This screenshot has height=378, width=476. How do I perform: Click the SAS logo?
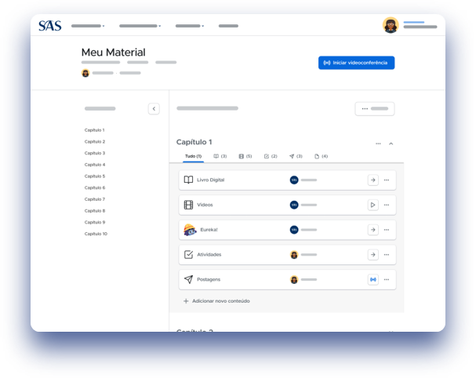50,26
